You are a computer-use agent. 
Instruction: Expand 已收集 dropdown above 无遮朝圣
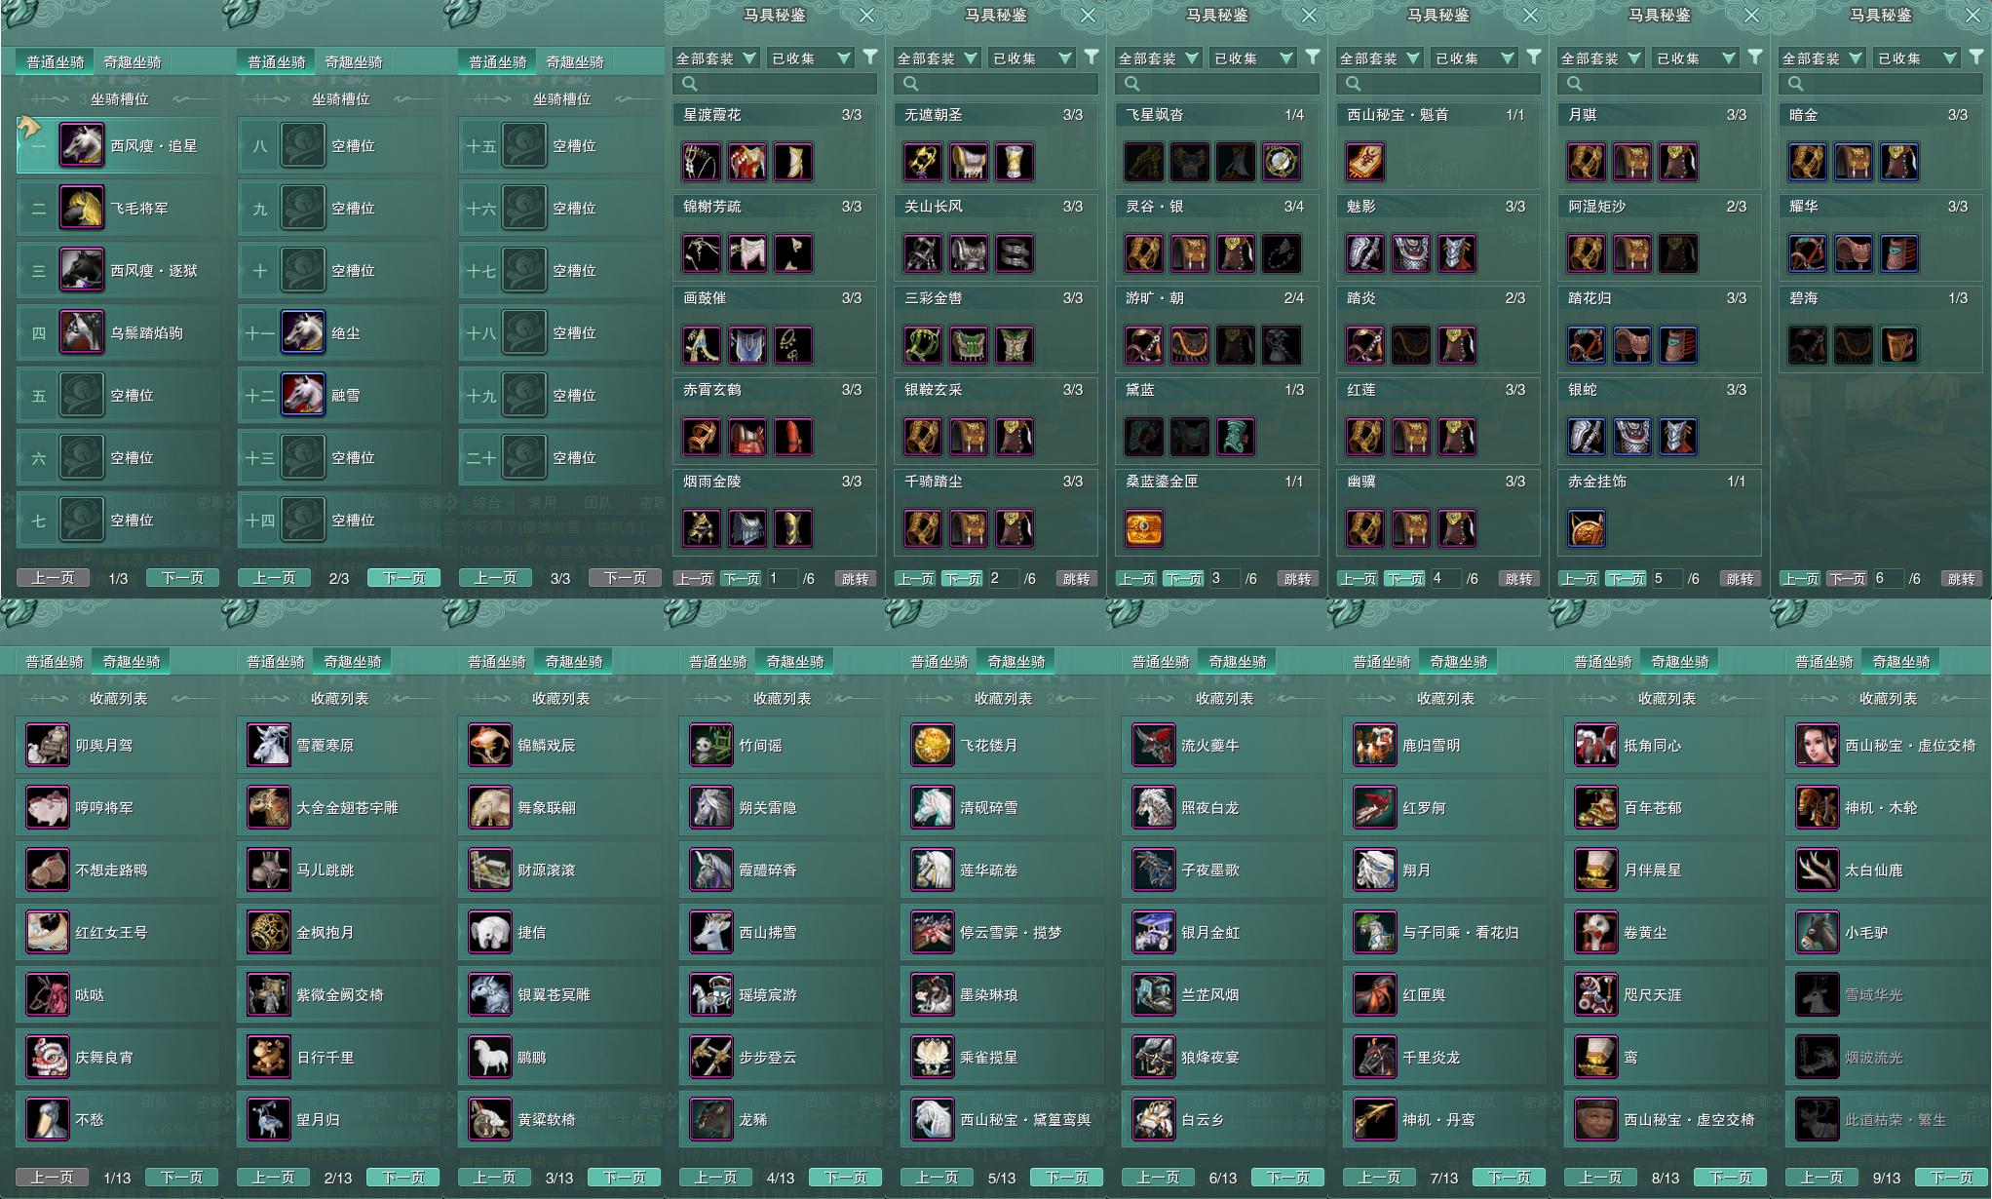(x=1032, y=58)
